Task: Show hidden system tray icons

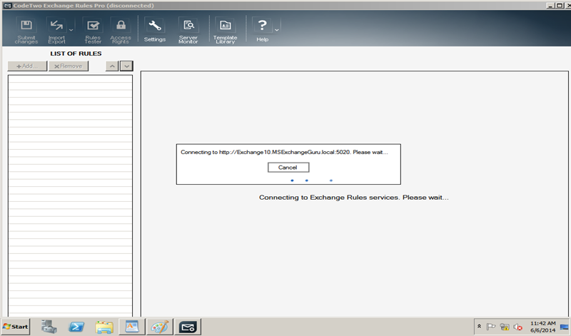Action: [479, 326]
